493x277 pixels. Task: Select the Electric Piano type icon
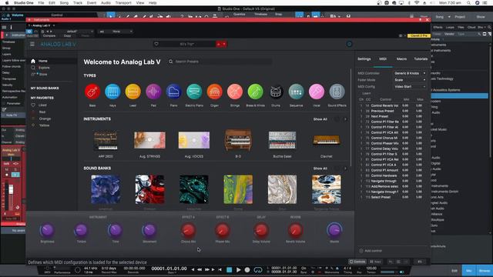click(194, 92)
